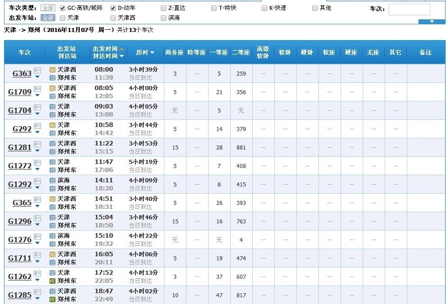Open the 历时 column sort dropdown
This screenshot has height=304, width=446.
tap(154, 53)
